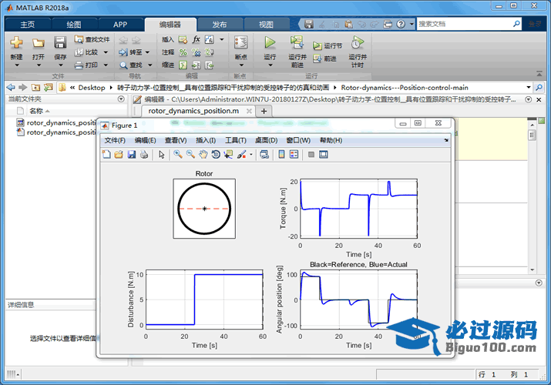The image size is (551, 385).
Task: Click the Browse for folder icon
Action: [x=49, y=87]
